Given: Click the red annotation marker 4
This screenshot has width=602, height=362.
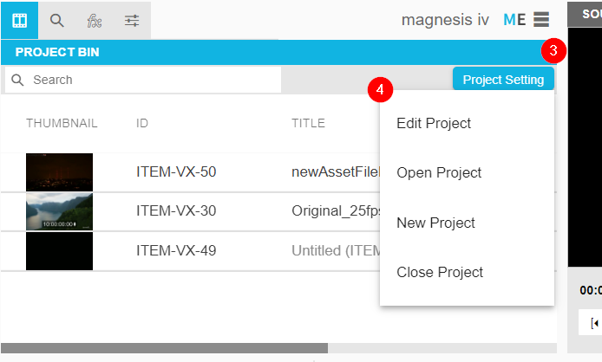Looking at the screenshot, I should [380, 88].
